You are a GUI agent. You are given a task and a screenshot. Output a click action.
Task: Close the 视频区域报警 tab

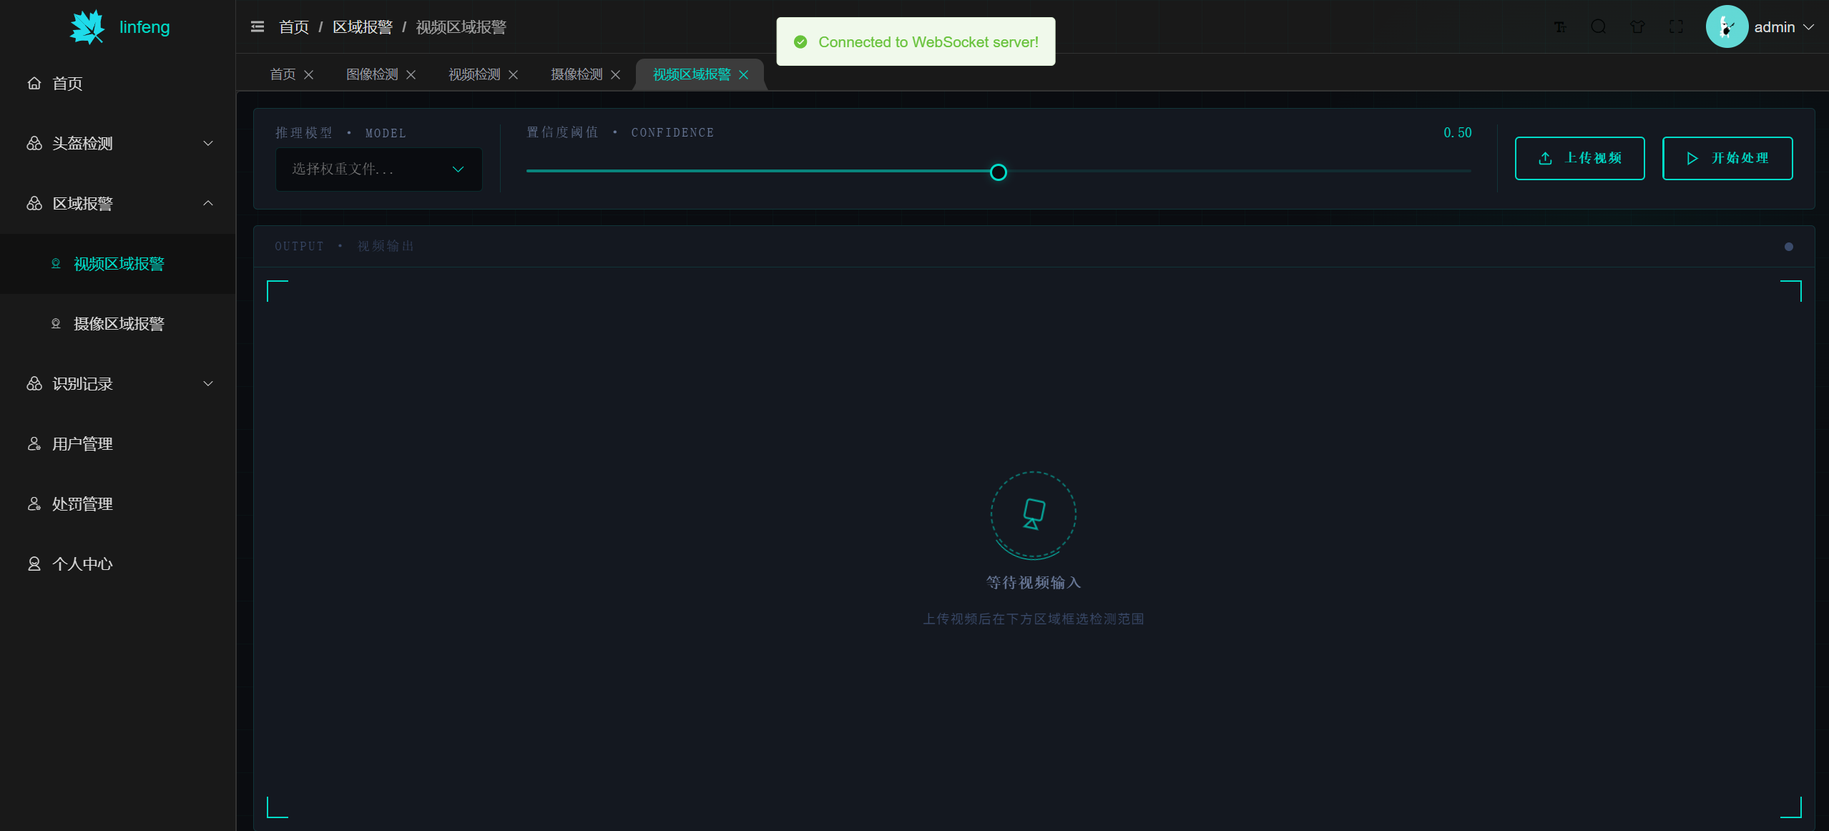[744, 74]
